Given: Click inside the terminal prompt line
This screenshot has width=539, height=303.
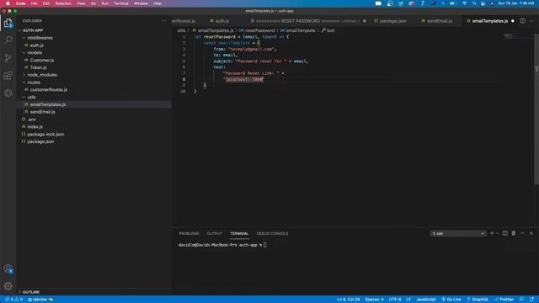Looking at the screenshot, I should tap(222, 245).
